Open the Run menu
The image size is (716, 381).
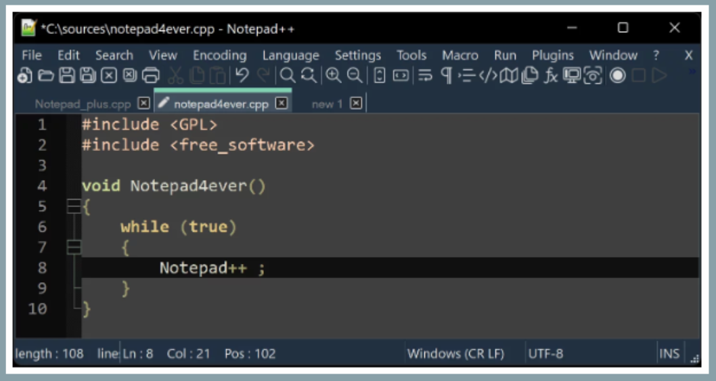click(505, 55)
